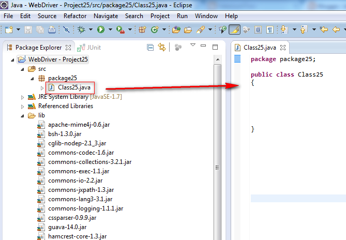Open the Debug dropdown arrow
The width and height of the screenshot is (346, 240).
(91, 29)
